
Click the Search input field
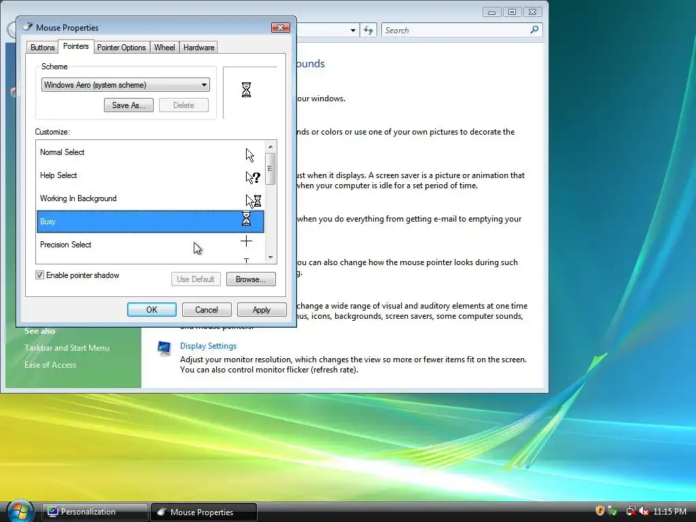456,30
